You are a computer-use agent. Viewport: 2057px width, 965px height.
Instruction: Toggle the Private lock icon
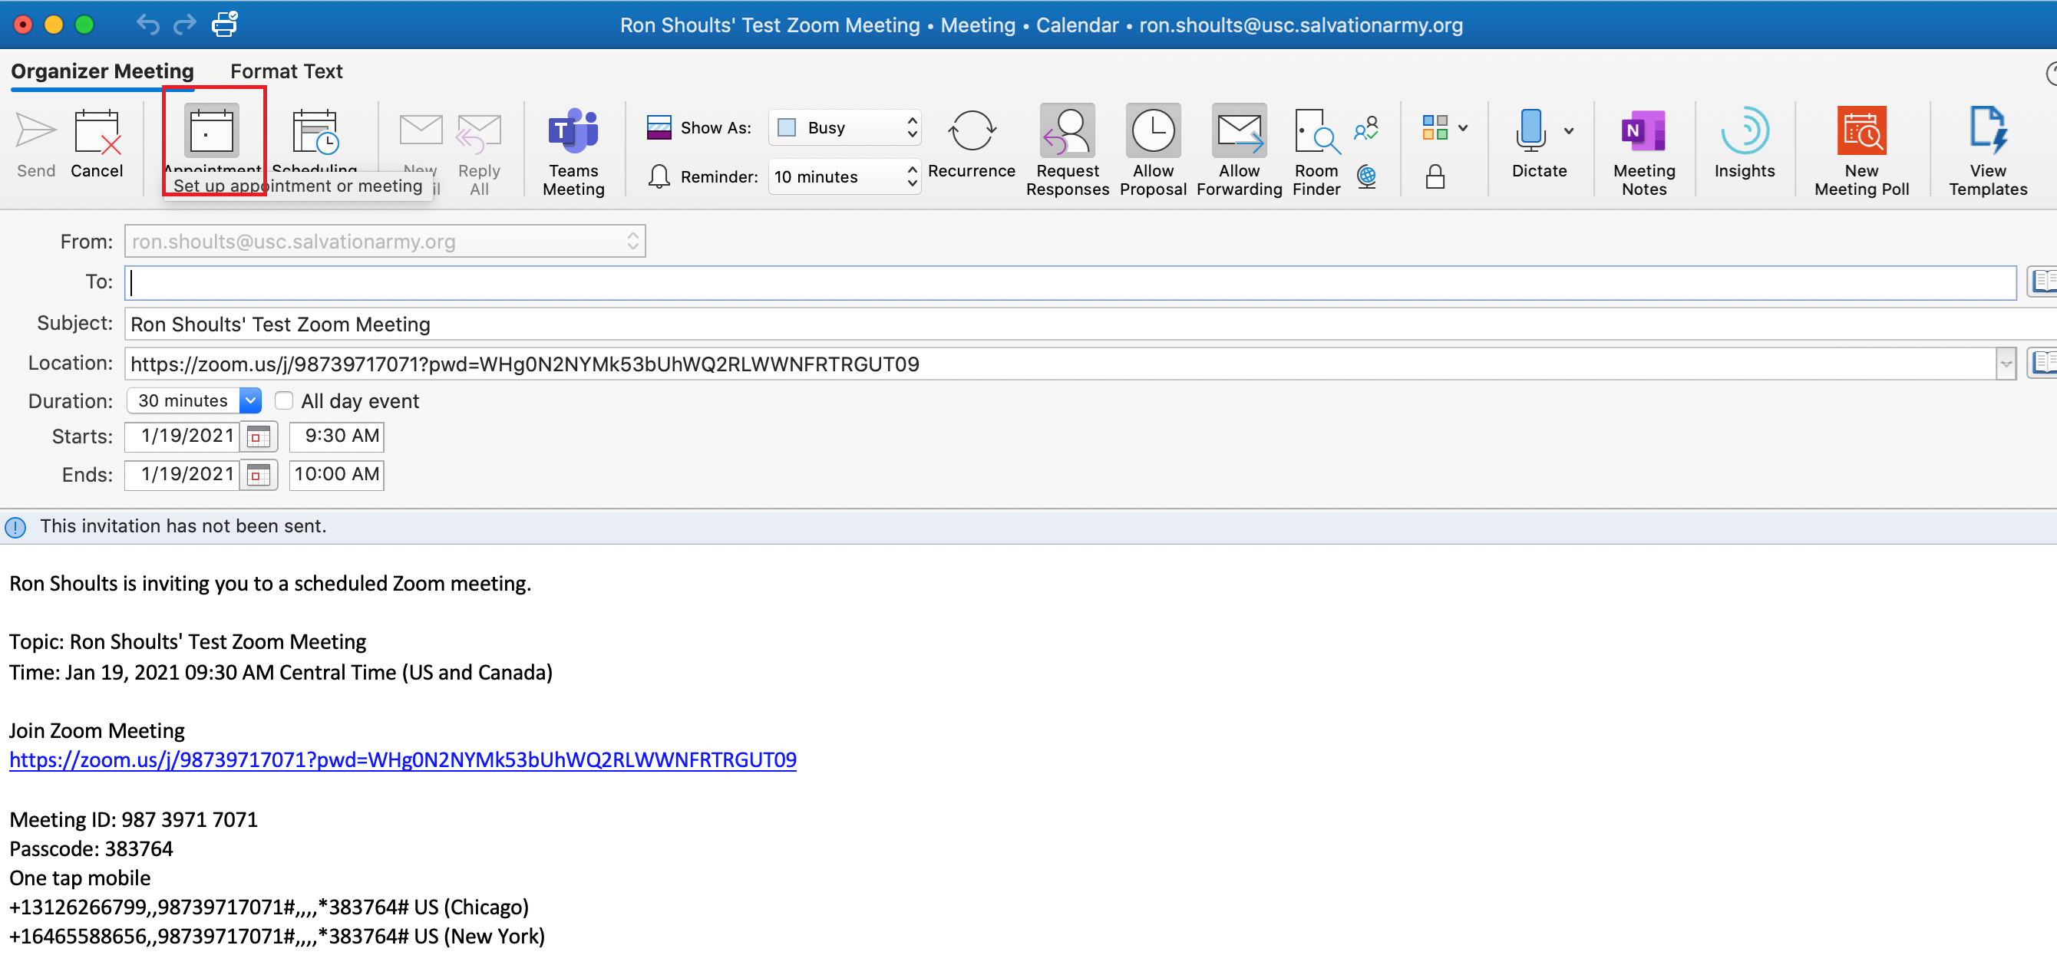pyautogui.click(x=1435, y=176)
